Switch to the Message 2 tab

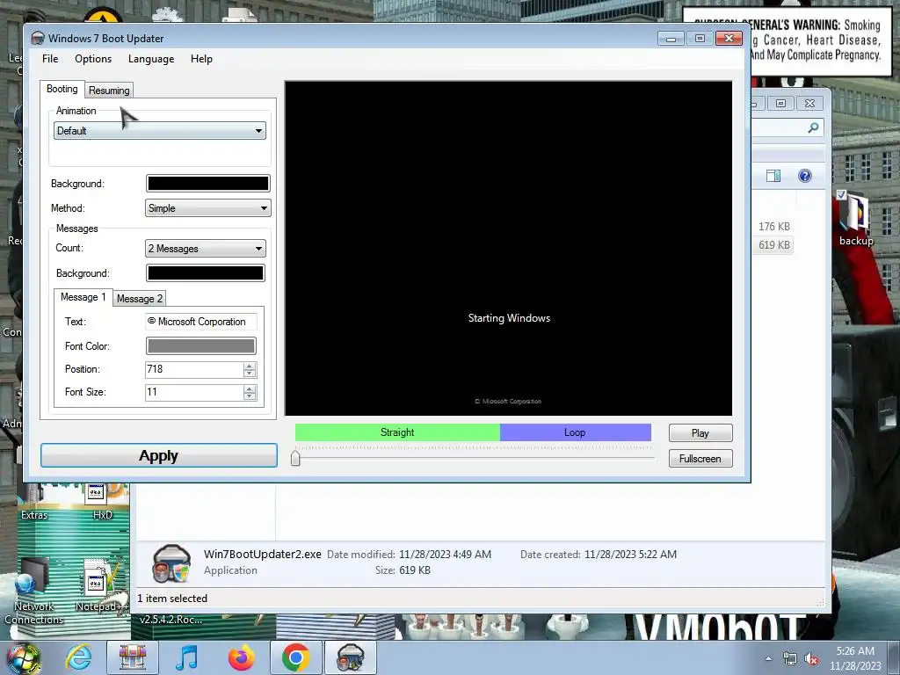click(140, 299)
